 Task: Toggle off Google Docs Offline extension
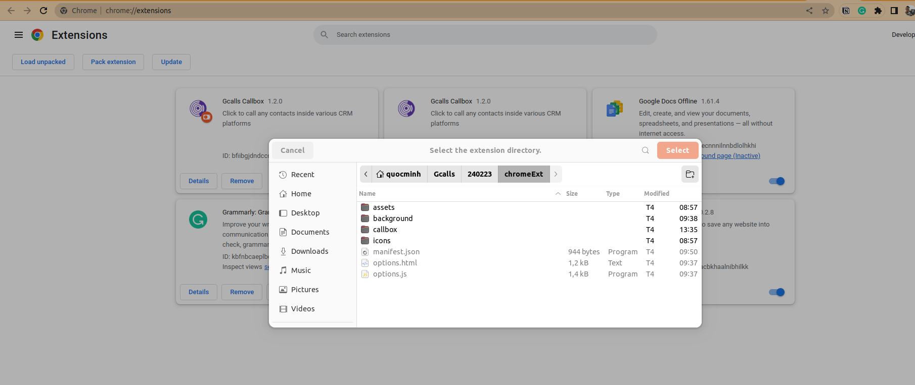point(776,181)
